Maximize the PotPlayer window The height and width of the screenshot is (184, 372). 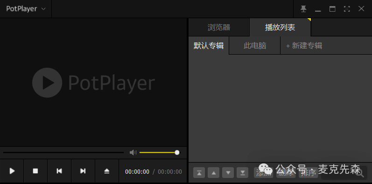332,9
